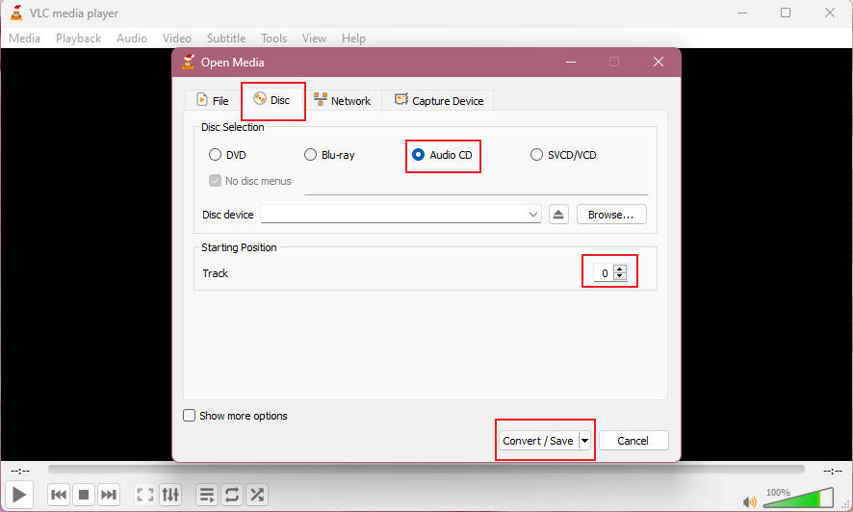The image size is (853, 512).
Task: Click VLC cone icon in main title bar
Action: 16,13
